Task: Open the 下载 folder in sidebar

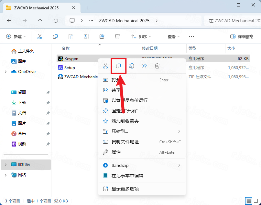Action: point(22,103)
